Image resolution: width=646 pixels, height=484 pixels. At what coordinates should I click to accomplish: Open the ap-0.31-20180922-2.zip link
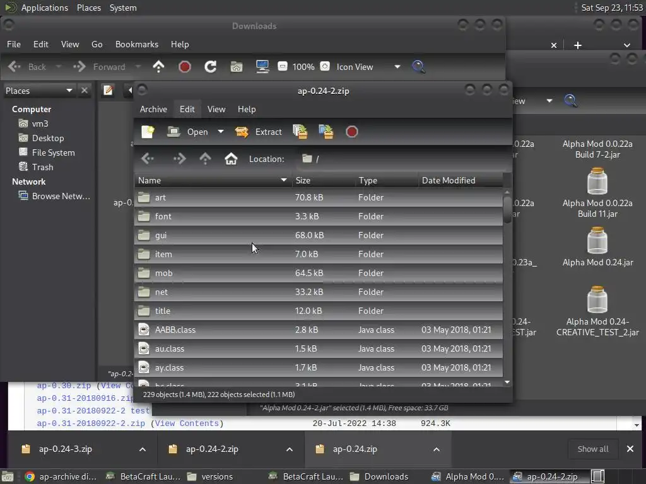coord(91,423)
